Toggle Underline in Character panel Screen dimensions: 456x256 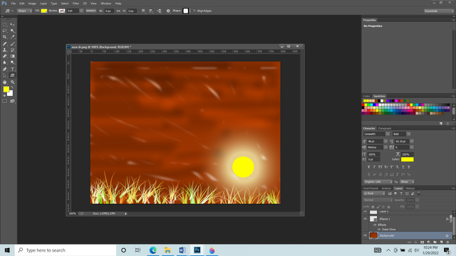pyautogui.click(x=403, y=167)
